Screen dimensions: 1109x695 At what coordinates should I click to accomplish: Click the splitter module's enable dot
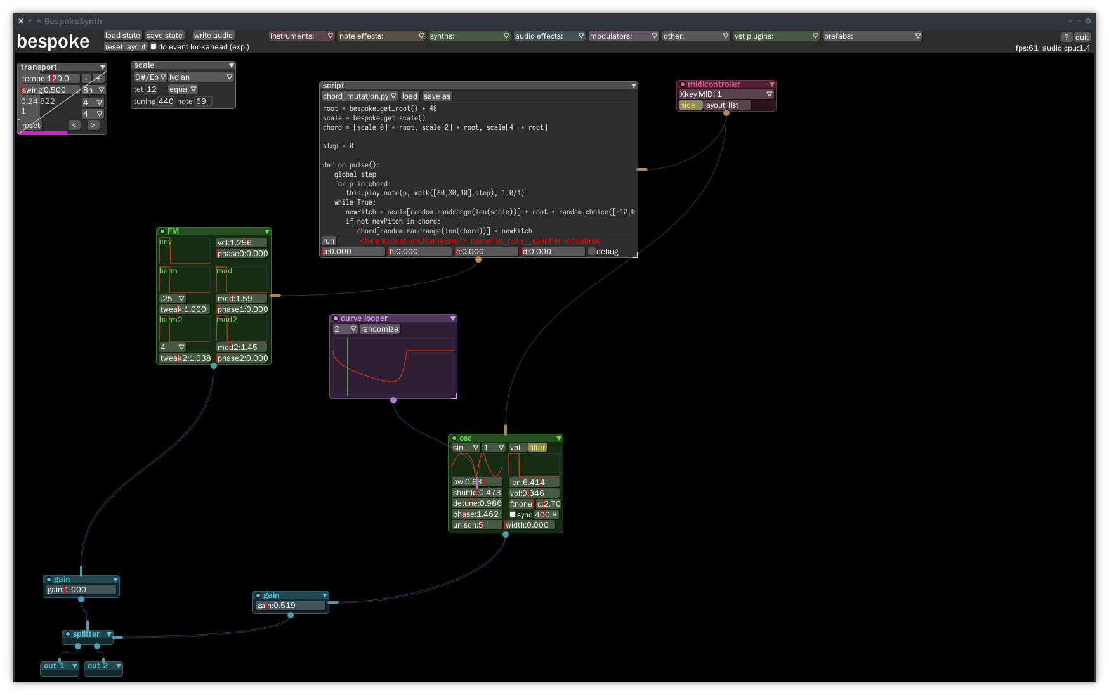point(69,634)
